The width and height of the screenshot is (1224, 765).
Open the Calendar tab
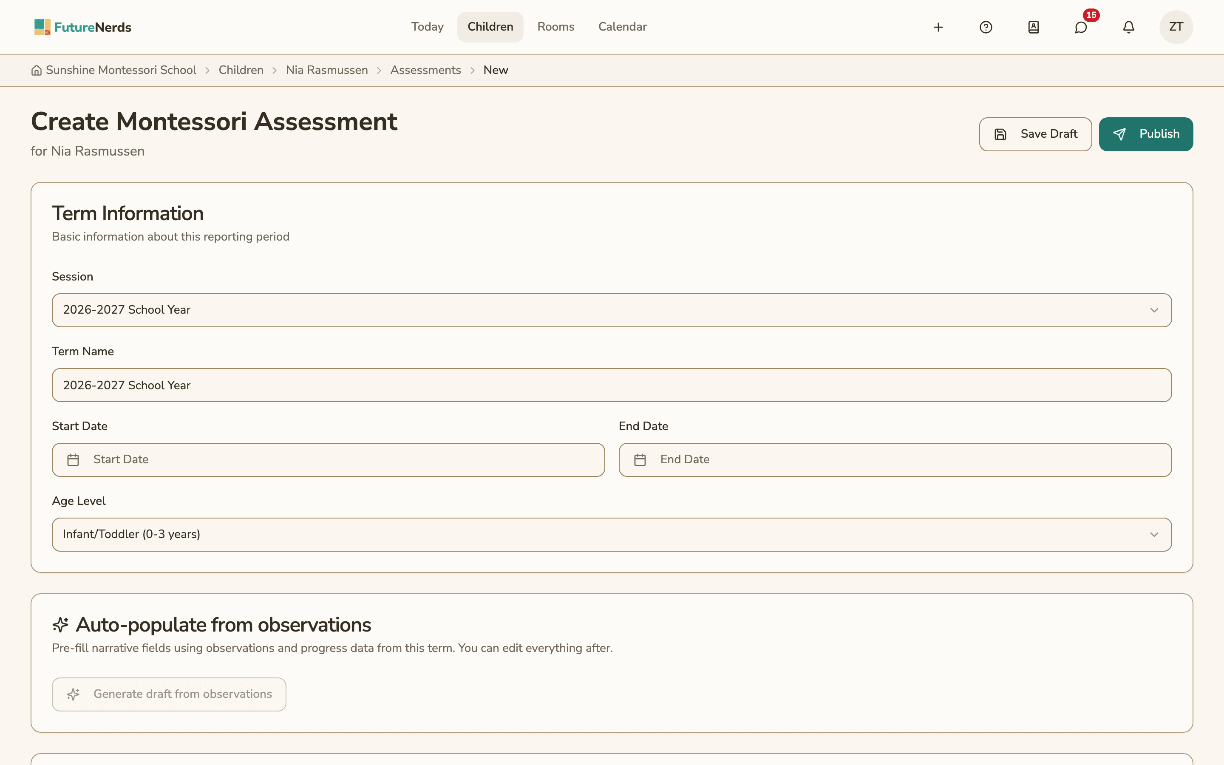(x=622, y=27)
